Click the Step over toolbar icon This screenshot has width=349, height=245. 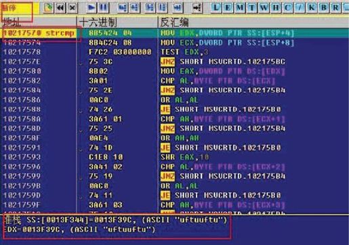[135, 8]
